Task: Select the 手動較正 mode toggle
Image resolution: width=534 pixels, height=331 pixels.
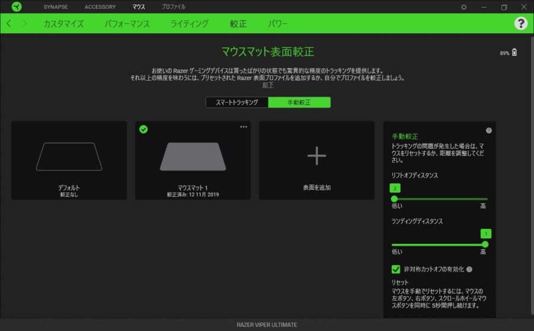Action: pos(299,103)
